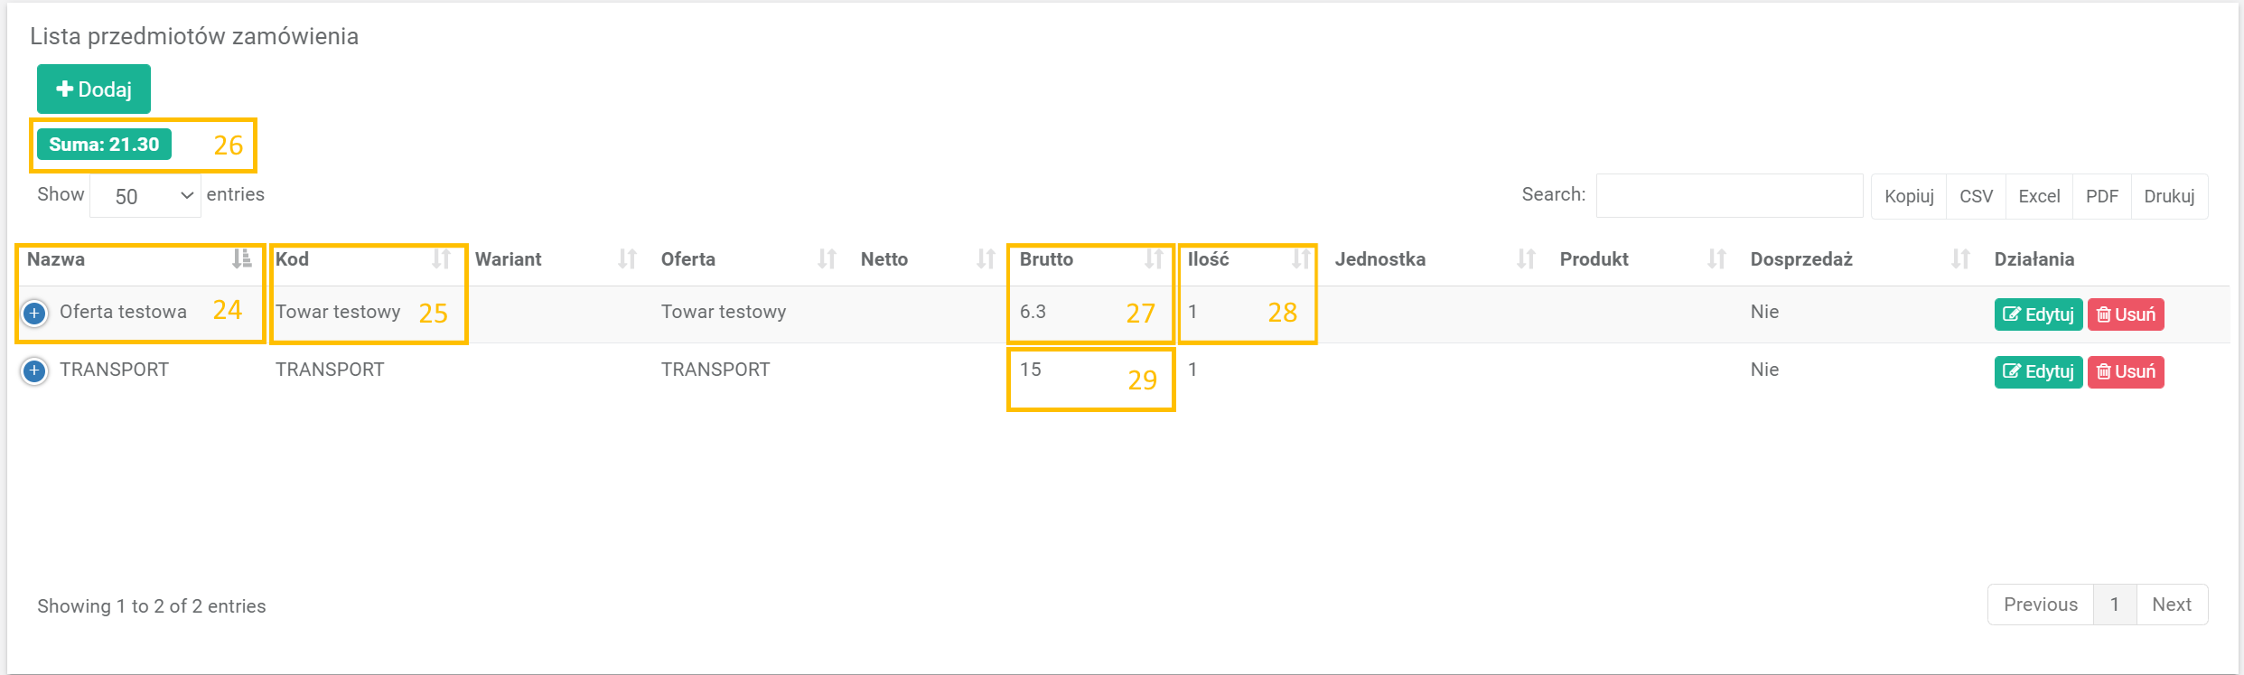Go to the Next pagination page
This screenshot has height=675, width=2244.
click(x=2171, y=605)
